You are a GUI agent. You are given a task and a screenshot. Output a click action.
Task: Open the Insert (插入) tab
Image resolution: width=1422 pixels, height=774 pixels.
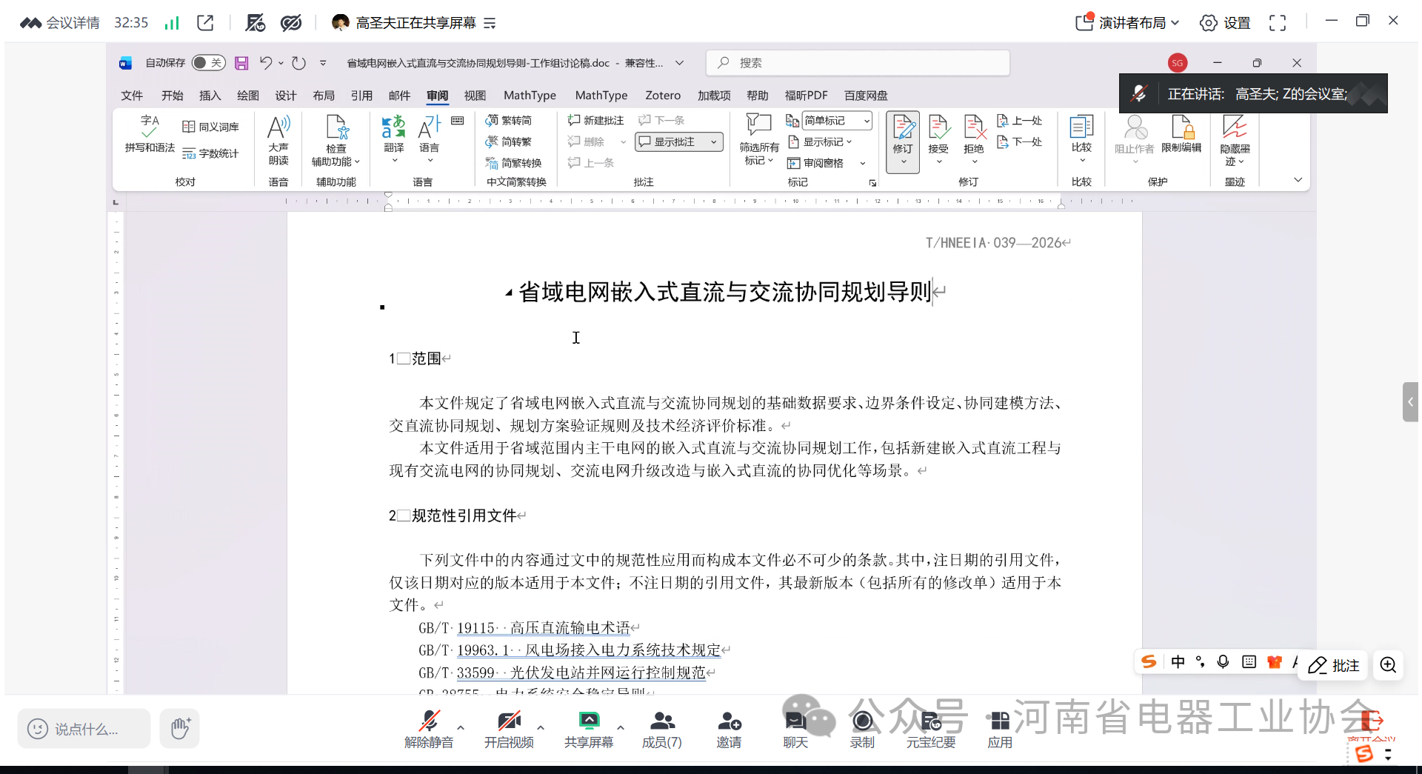click(x=210, y=96)
